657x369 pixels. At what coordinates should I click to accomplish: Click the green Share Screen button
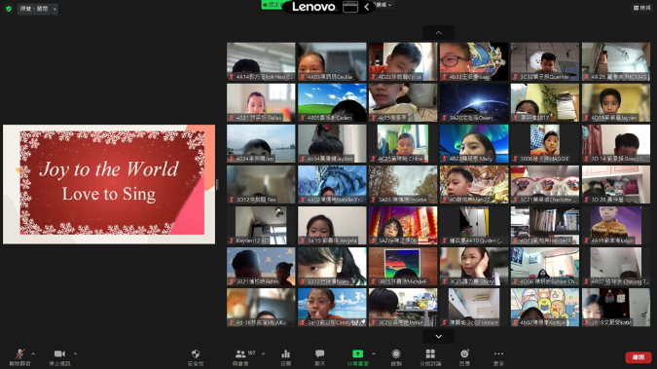357,357
